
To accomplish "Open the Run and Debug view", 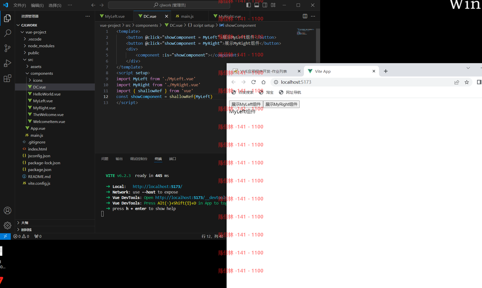I will pyautogui.click(x=8, y=63).
